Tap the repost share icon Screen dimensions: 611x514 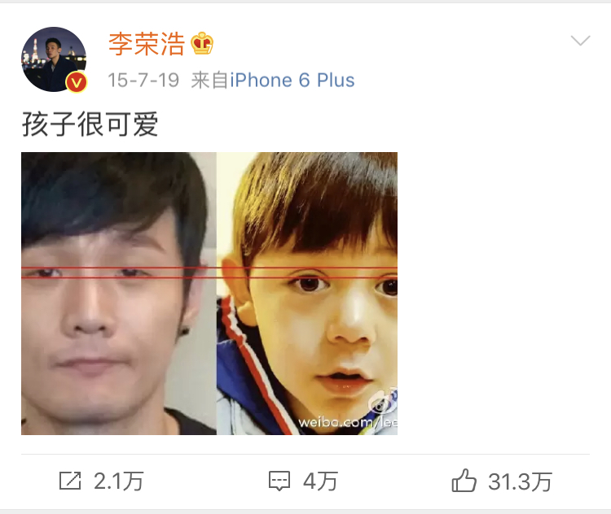70,481
